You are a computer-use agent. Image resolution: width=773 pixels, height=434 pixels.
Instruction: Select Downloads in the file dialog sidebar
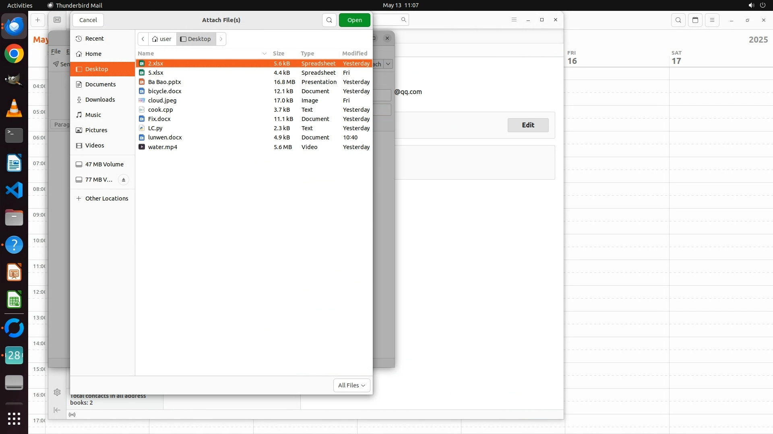tap(100, 100)
